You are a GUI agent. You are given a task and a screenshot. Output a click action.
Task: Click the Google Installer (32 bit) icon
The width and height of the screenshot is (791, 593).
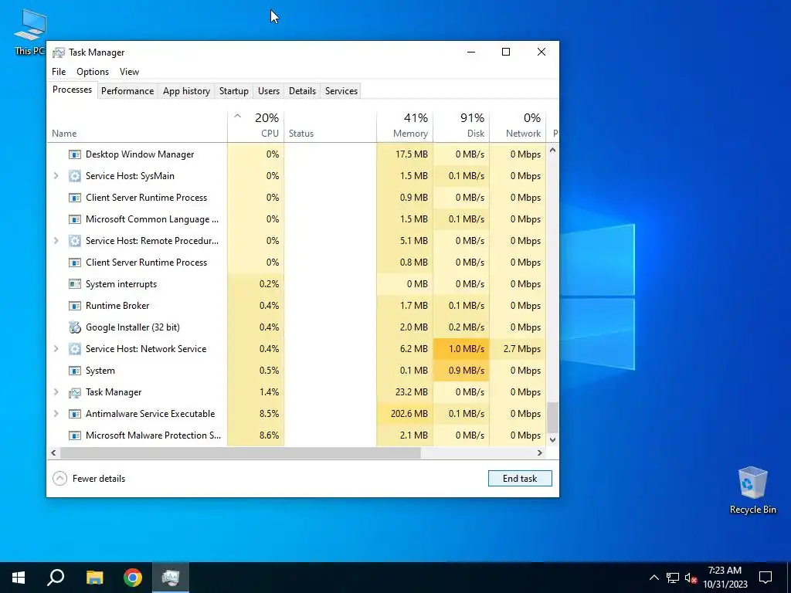coord(75,327)
